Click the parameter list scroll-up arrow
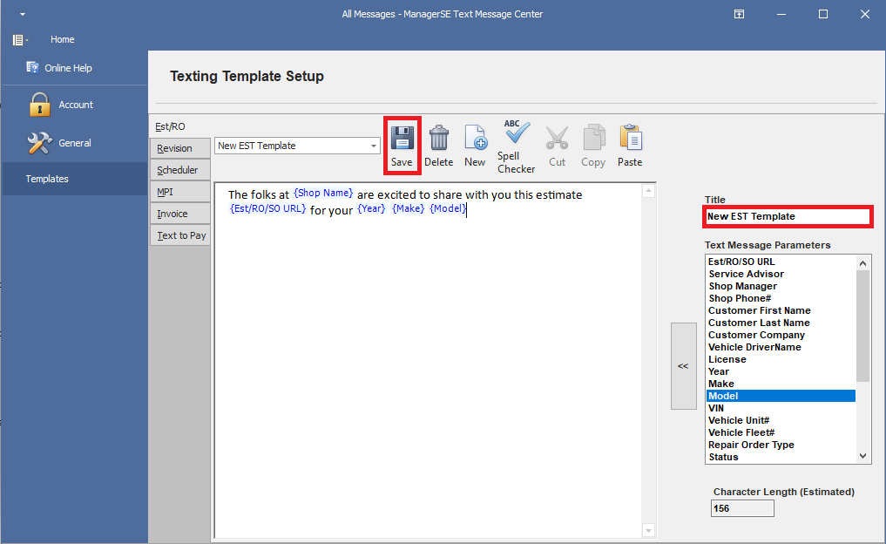The width and height of the screenshot is (886, 544). click(862, 263)
